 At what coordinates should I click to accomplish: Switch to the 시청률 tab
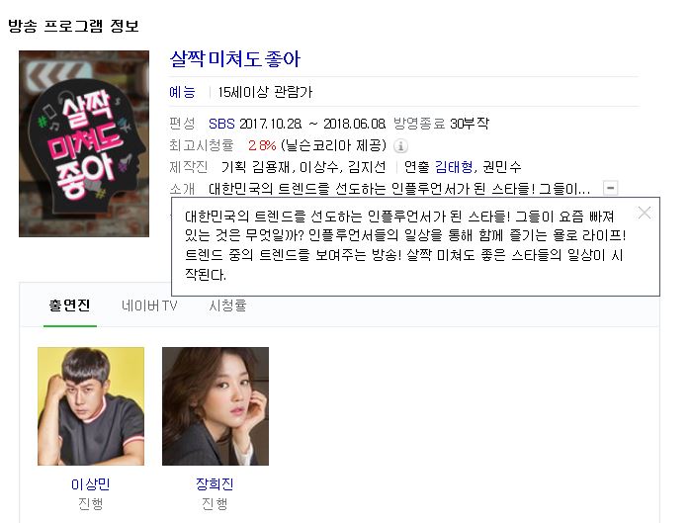click(x=227, y=305)
